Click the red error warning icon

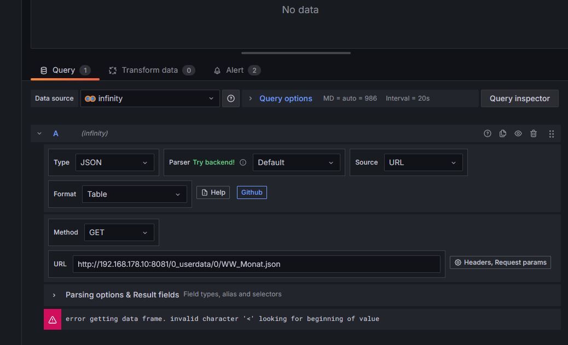pos(53,319)
